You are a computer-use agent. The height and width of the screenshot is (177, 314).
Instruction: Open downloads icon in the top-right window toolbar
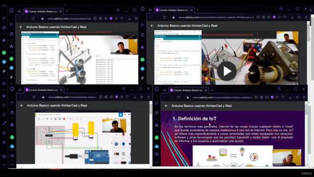click(292, 17)
